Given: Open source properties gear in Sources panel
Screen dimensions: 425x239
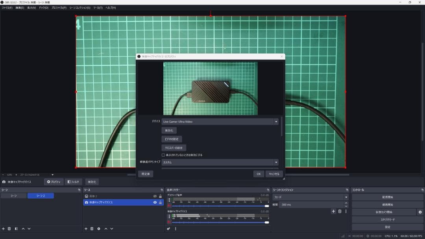Looking at the screenshot, I should pos(99,228).
